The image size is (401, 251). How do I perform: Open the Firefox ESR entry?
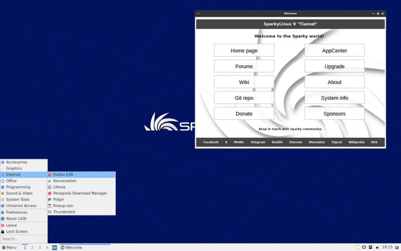tap(81, 175)
